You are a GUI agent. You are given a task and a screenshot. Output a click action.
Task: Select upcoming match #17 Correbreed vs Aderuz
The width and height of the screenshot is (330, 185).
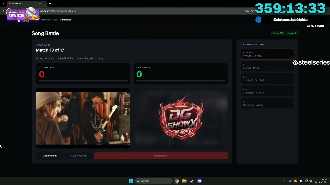pos(267,103)
